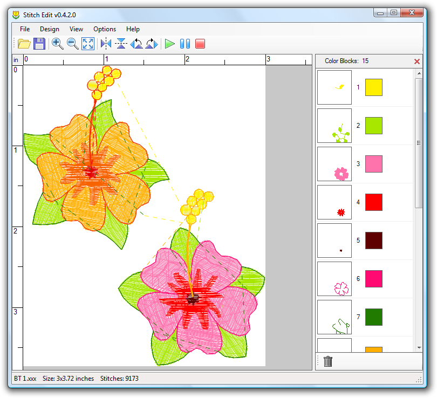Flip the design vertically
This screenshot has width=437, height=398.
point(121,44)
